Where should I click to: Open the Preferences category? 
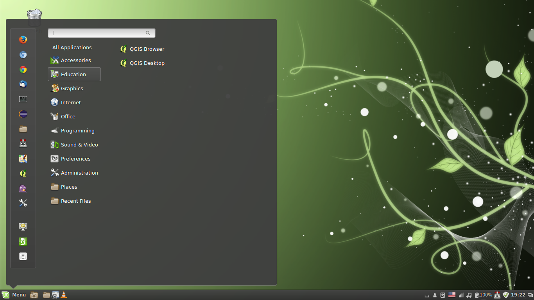[74, 159]
